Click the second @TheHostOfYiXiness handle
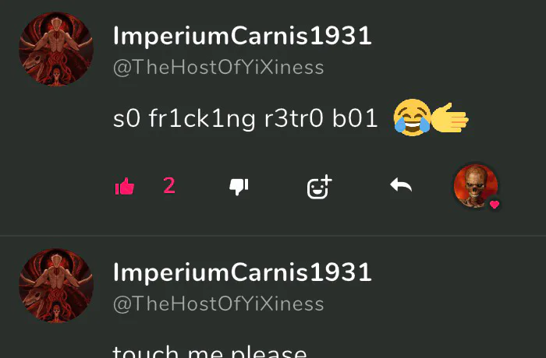 pos(218,304)
